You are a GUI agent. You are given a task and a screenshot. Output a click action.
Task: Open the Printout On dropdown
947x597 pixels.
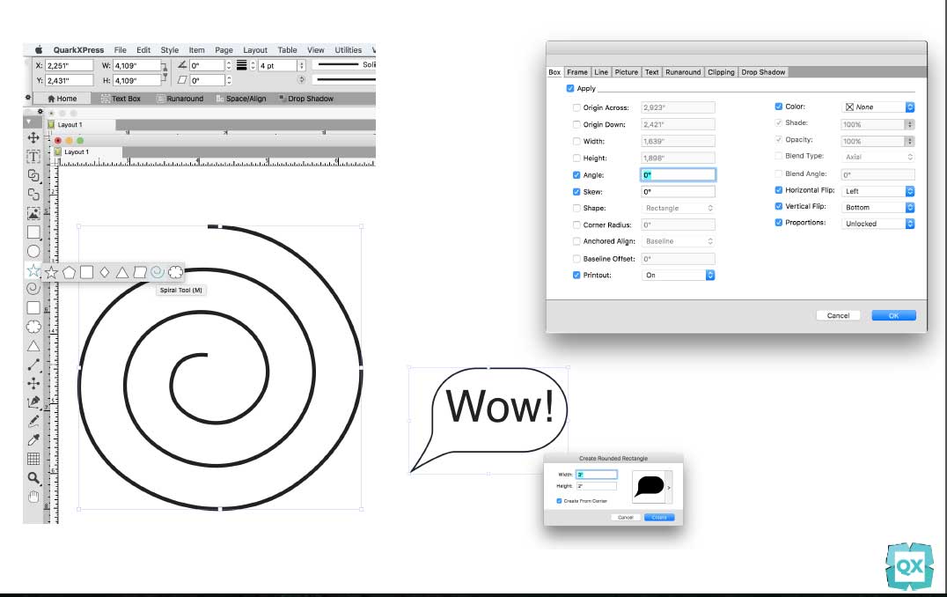678,275
